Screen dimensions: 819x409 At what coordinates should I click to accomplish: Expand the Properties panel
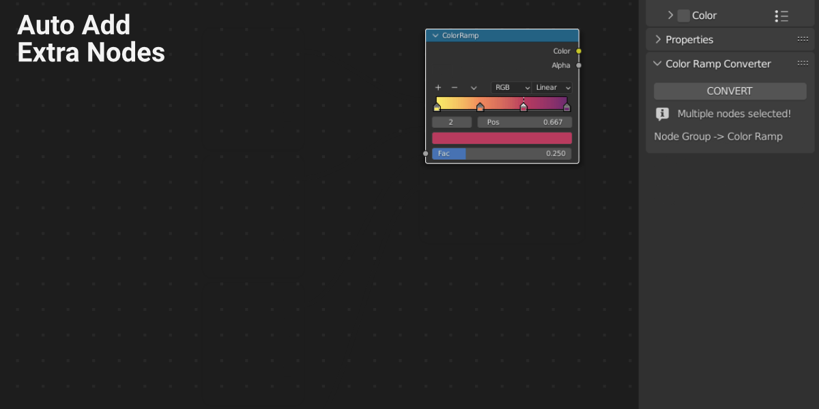pos(657,39)
